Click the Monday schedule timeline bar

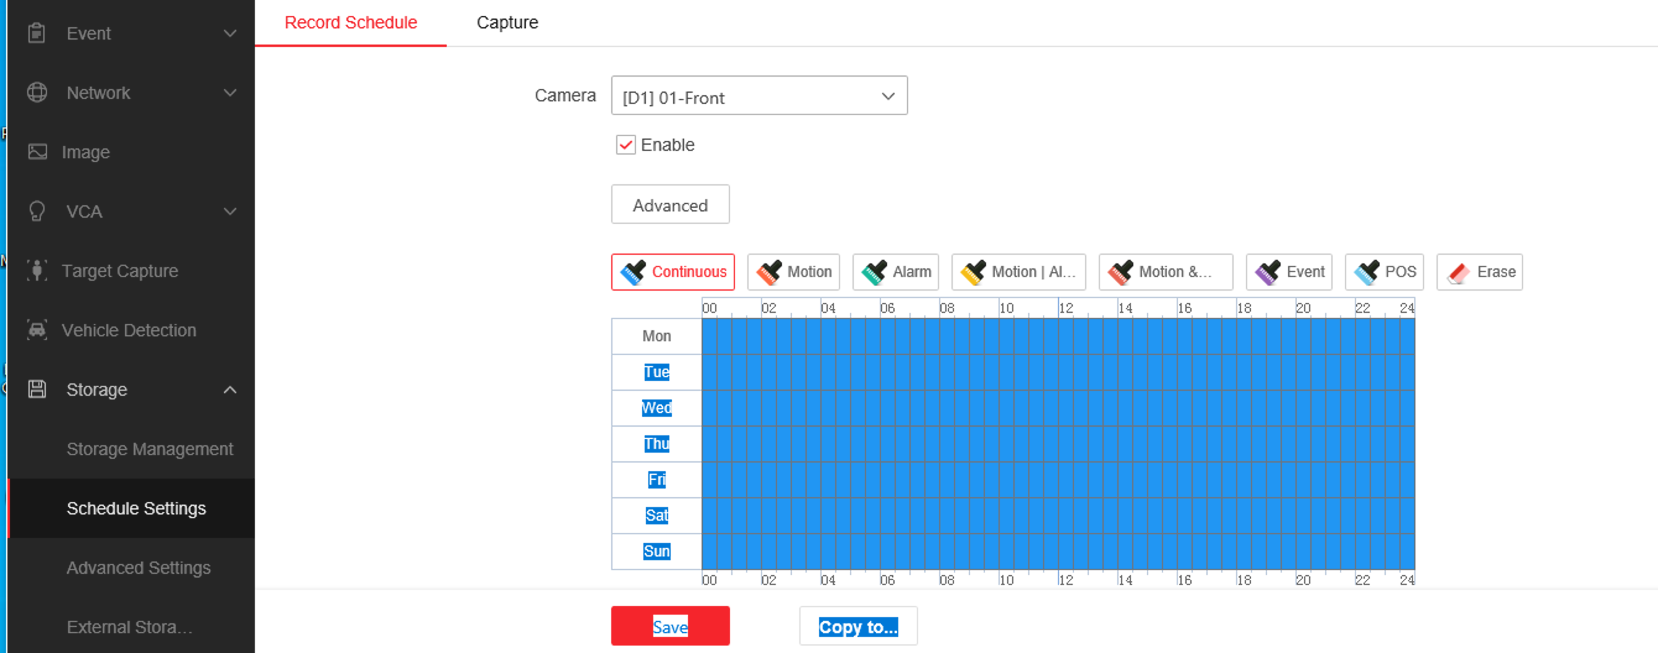1057,336
